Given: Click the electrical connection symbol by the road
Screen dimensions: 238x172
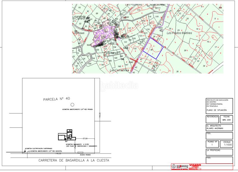Looking at the screenshot, I should tap(24, 151).
